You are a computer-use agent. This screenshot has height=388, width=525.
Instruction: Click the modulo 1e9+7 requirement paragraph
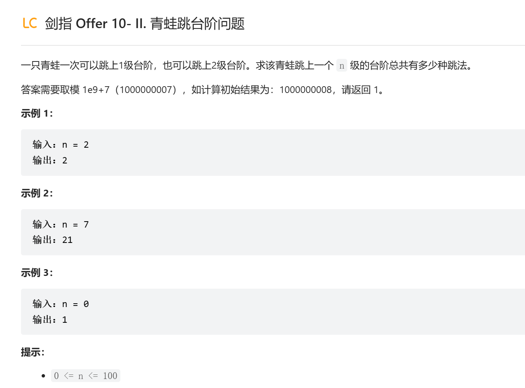(202, 90)
